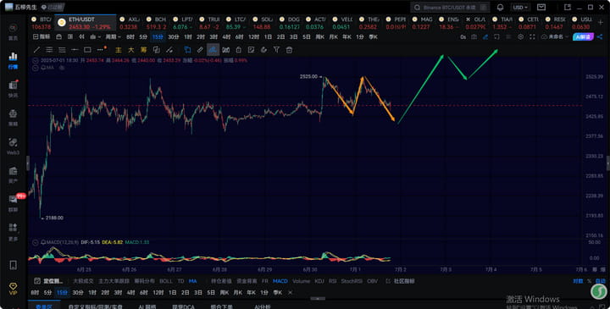This screenshot has height=309, width=610.
Task: Toggle the BOLL indicator
Action: click(x=166, y=281)
